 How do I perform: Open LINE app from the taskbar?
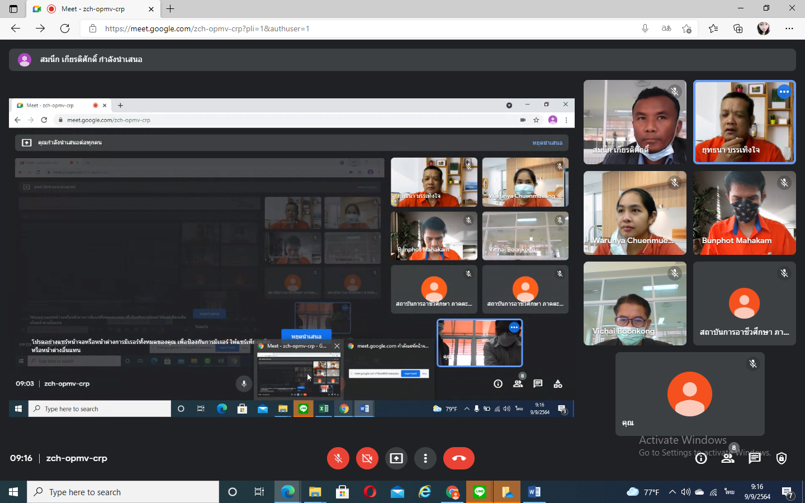(x=480, y=492)
